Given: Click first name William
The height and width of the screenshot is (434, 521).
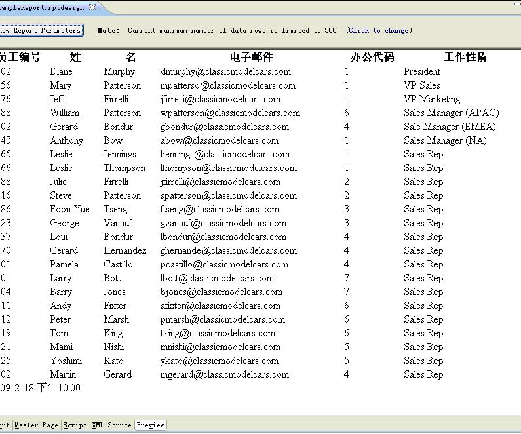Looking at the screenshot, I should click(64, 113).
